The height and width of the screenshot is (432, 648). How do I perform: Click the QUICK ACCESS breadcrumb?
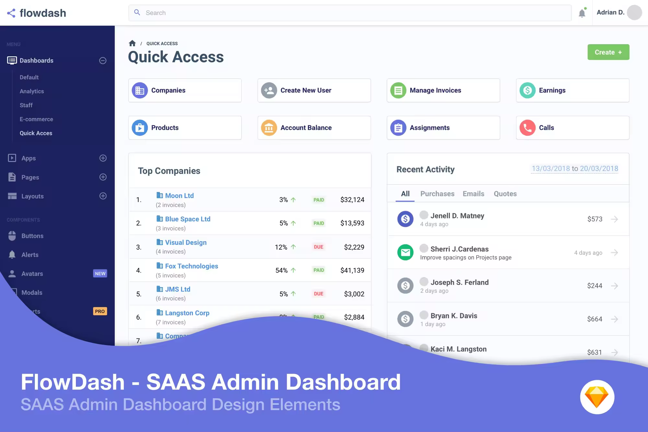coord(162,43)
